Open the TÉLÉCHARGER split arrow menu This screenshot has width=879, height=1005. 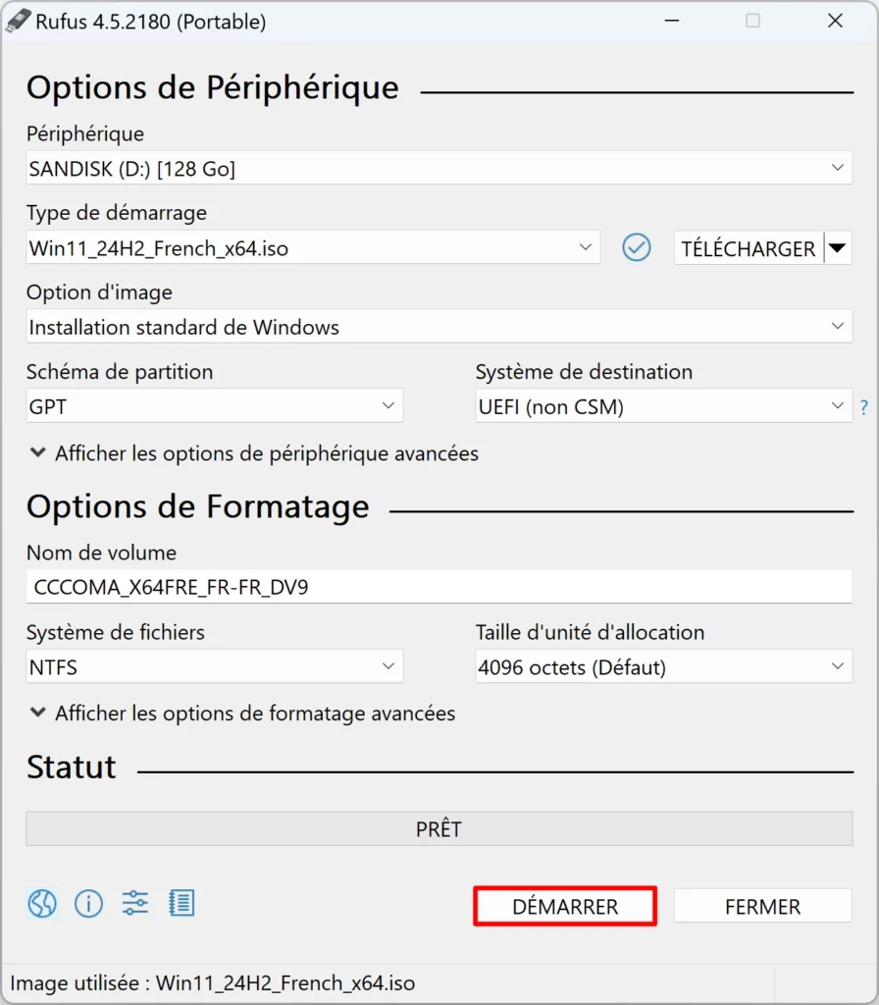(838, 247)
